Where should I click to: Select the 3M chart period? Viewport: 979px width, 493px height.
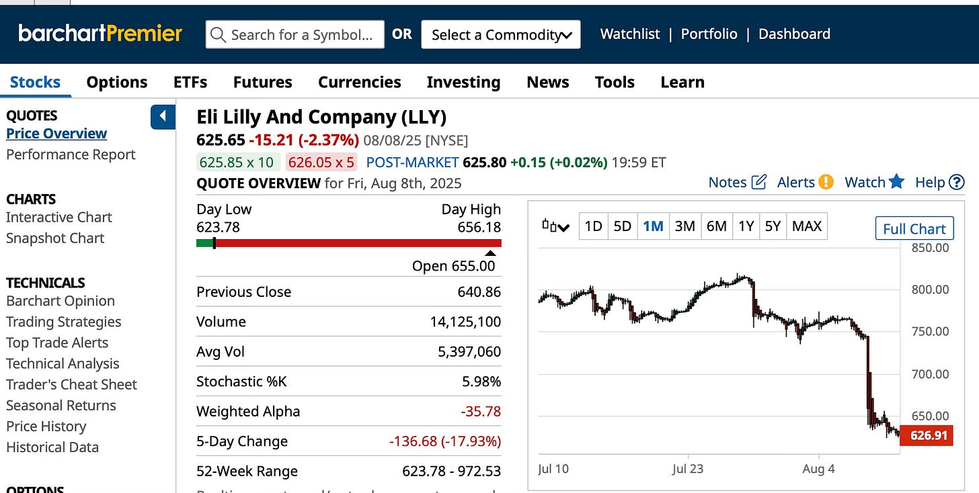684,226
